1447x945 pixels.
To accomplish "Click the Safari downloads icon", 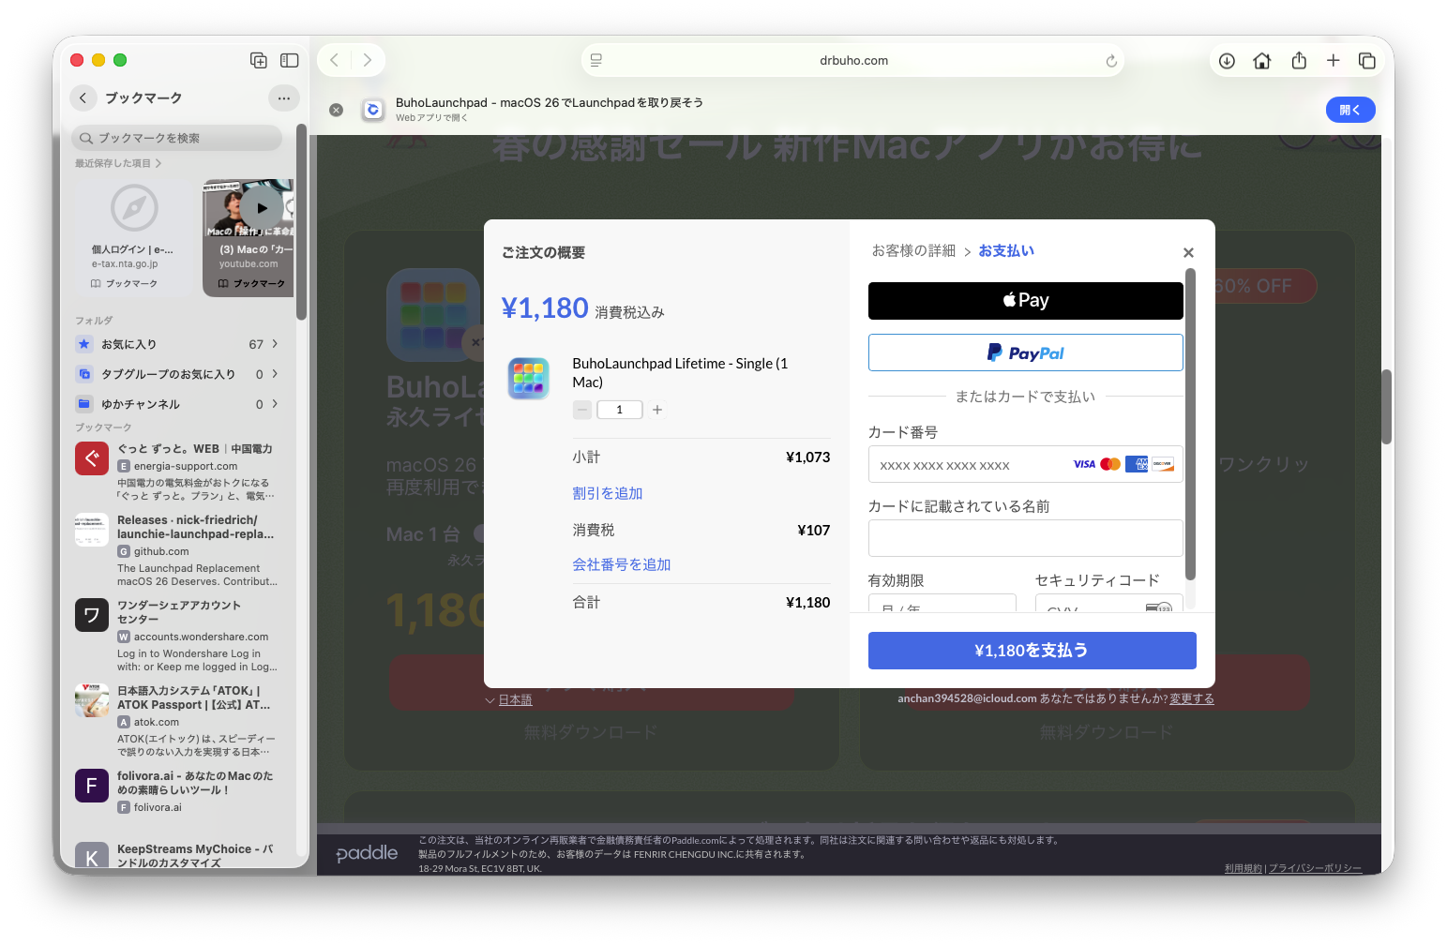I will pos(1227,61).
